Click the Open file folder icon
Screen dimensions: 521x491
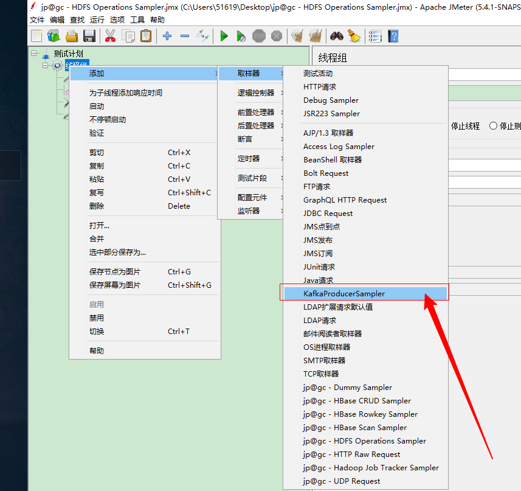point(72,36)
